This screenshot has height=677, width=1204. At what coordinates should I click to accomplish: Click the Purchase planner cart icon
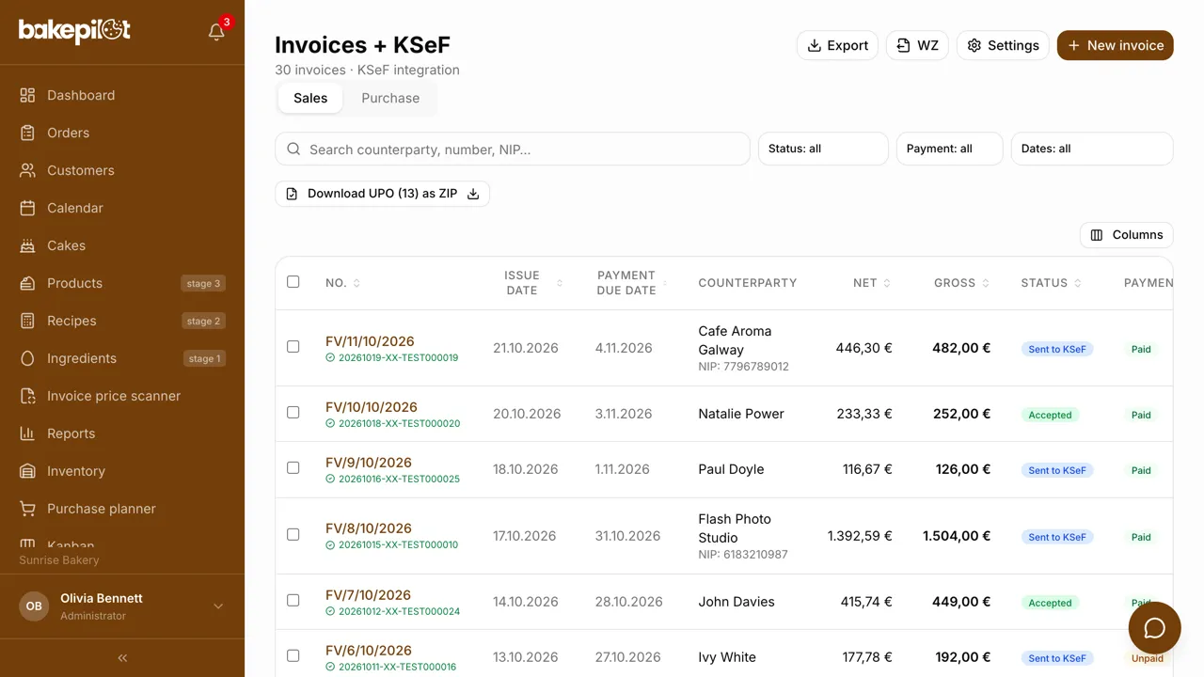pos(28,509)
